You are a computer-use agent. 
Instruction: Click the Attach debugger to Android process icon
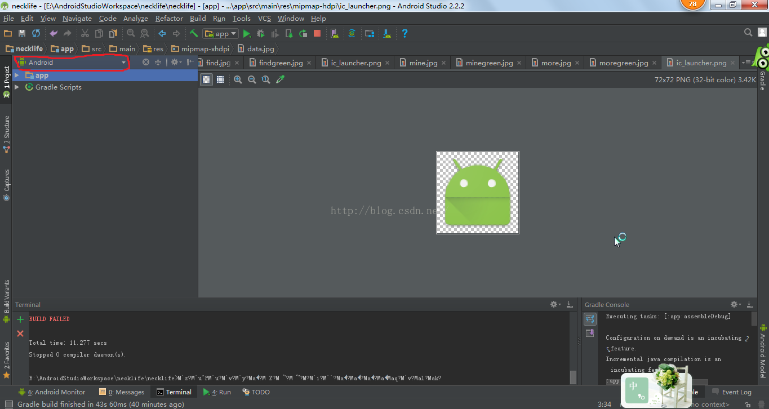click(x=289, y=33)
